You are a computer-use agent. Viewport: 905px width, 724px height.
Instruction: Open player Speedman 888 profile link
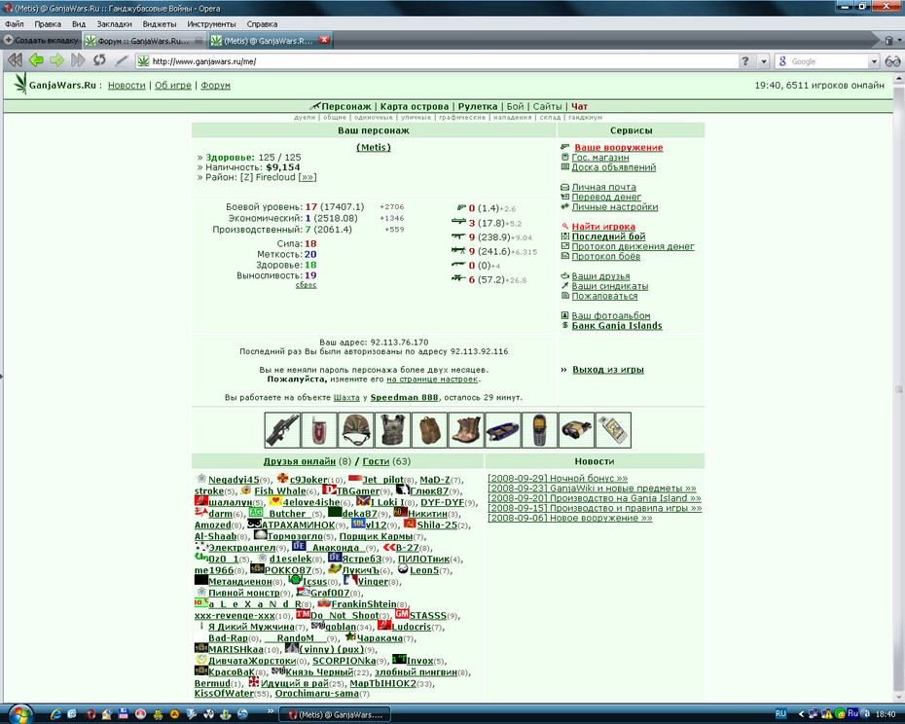[404, 397]
